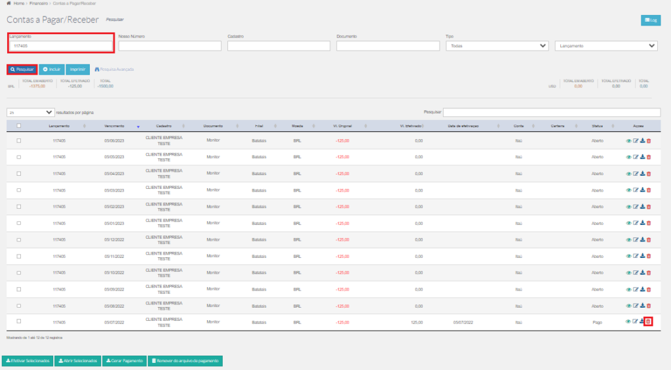Sort table by Lançamento column
671x370 pixels.
[x=59, y=126]
